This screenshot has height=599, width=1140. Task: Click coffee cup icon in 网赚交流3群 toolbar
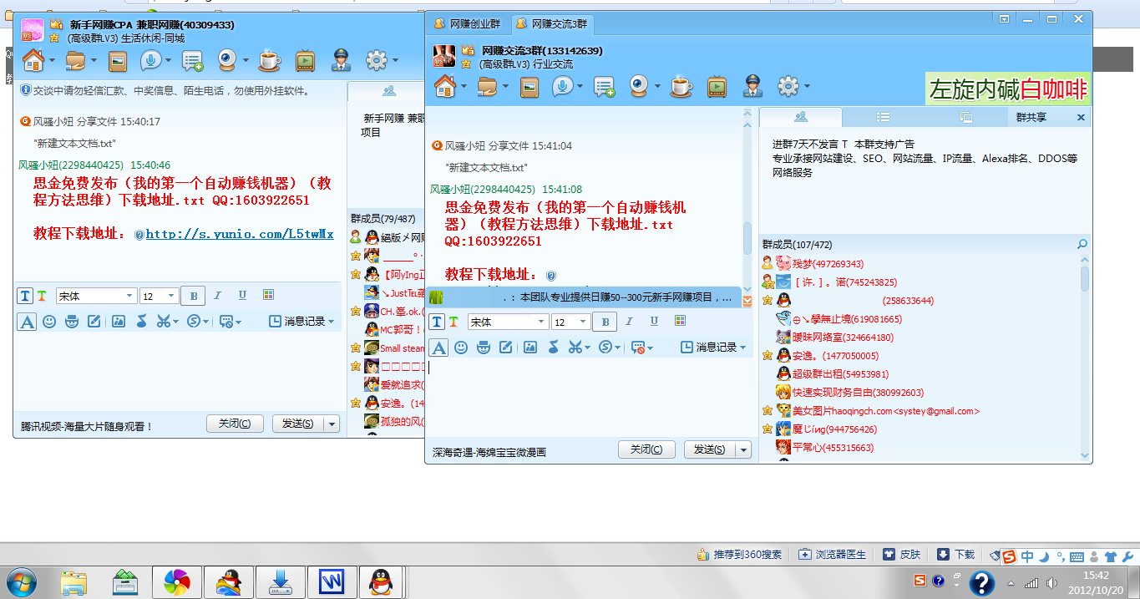click(x=681, y=85)
